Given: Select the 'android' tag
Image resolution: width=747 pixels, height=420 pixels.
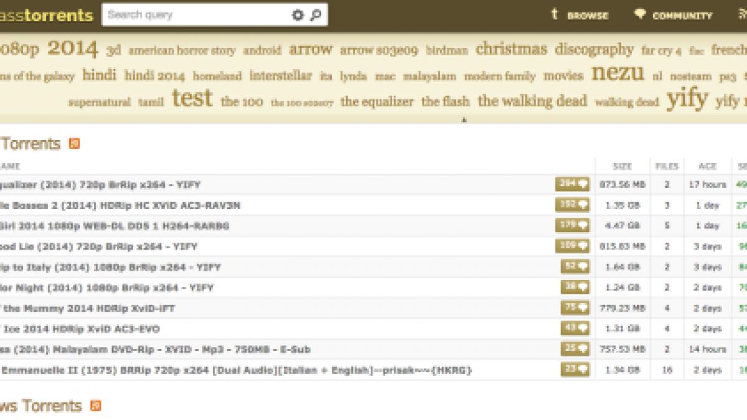Looking at the screenshot, I should point(262,50).
